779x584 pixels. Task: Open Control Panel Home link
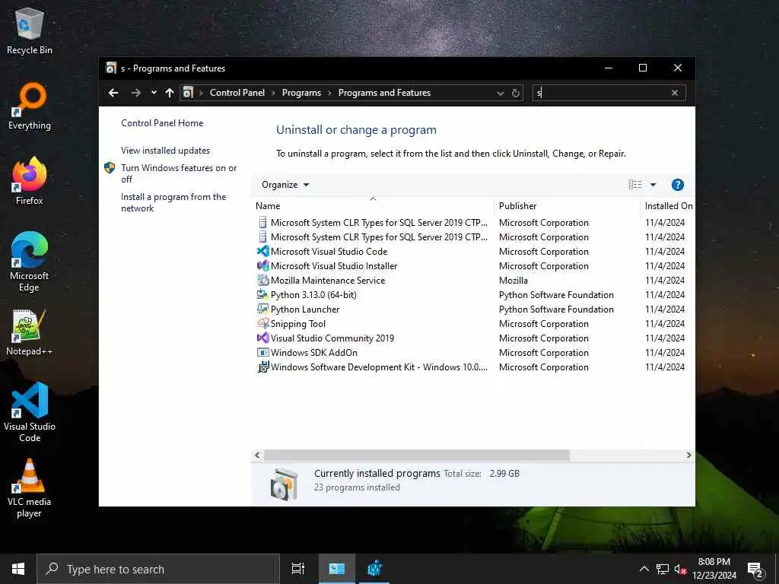[x=162, y=123]
